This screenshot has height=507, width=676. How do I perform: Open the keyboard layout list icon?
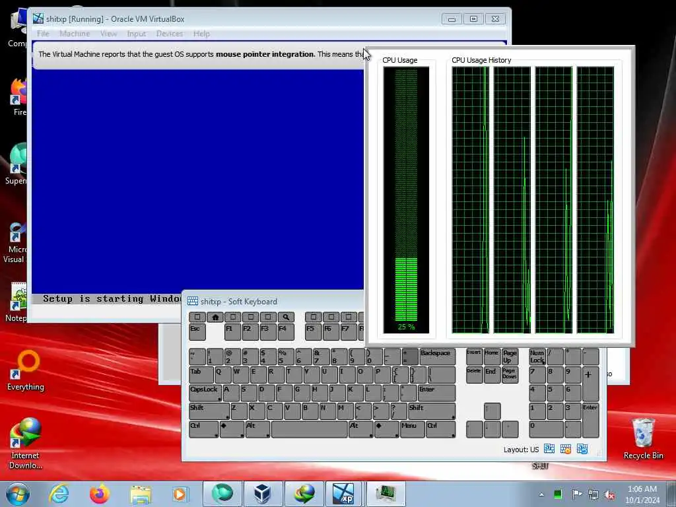pyautogui.click(x=549, y=449)
